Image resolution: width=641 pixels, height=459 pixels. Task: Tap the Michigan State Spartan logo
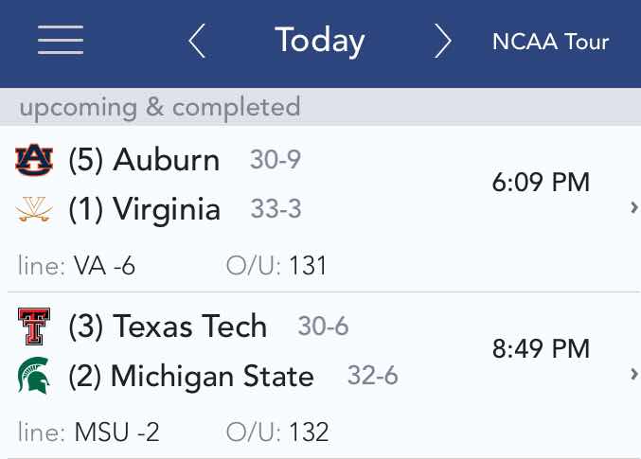click(34, 375)
